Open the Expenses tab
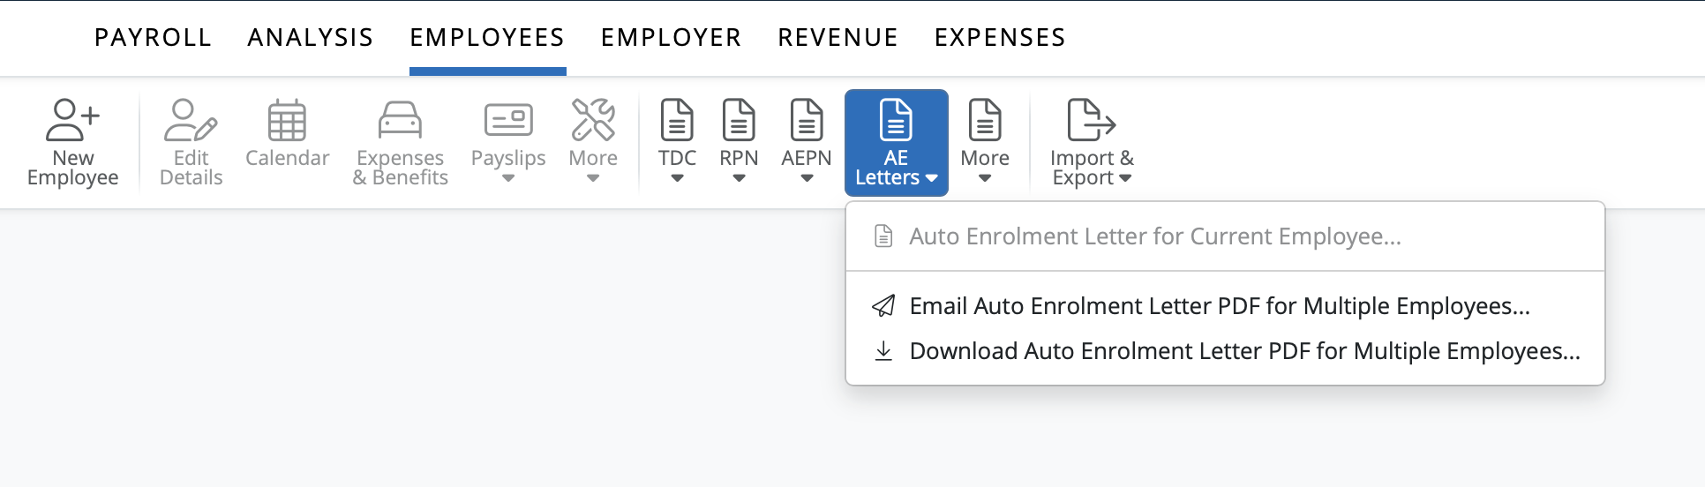1705x487 pixels. tap(1000, 37)
